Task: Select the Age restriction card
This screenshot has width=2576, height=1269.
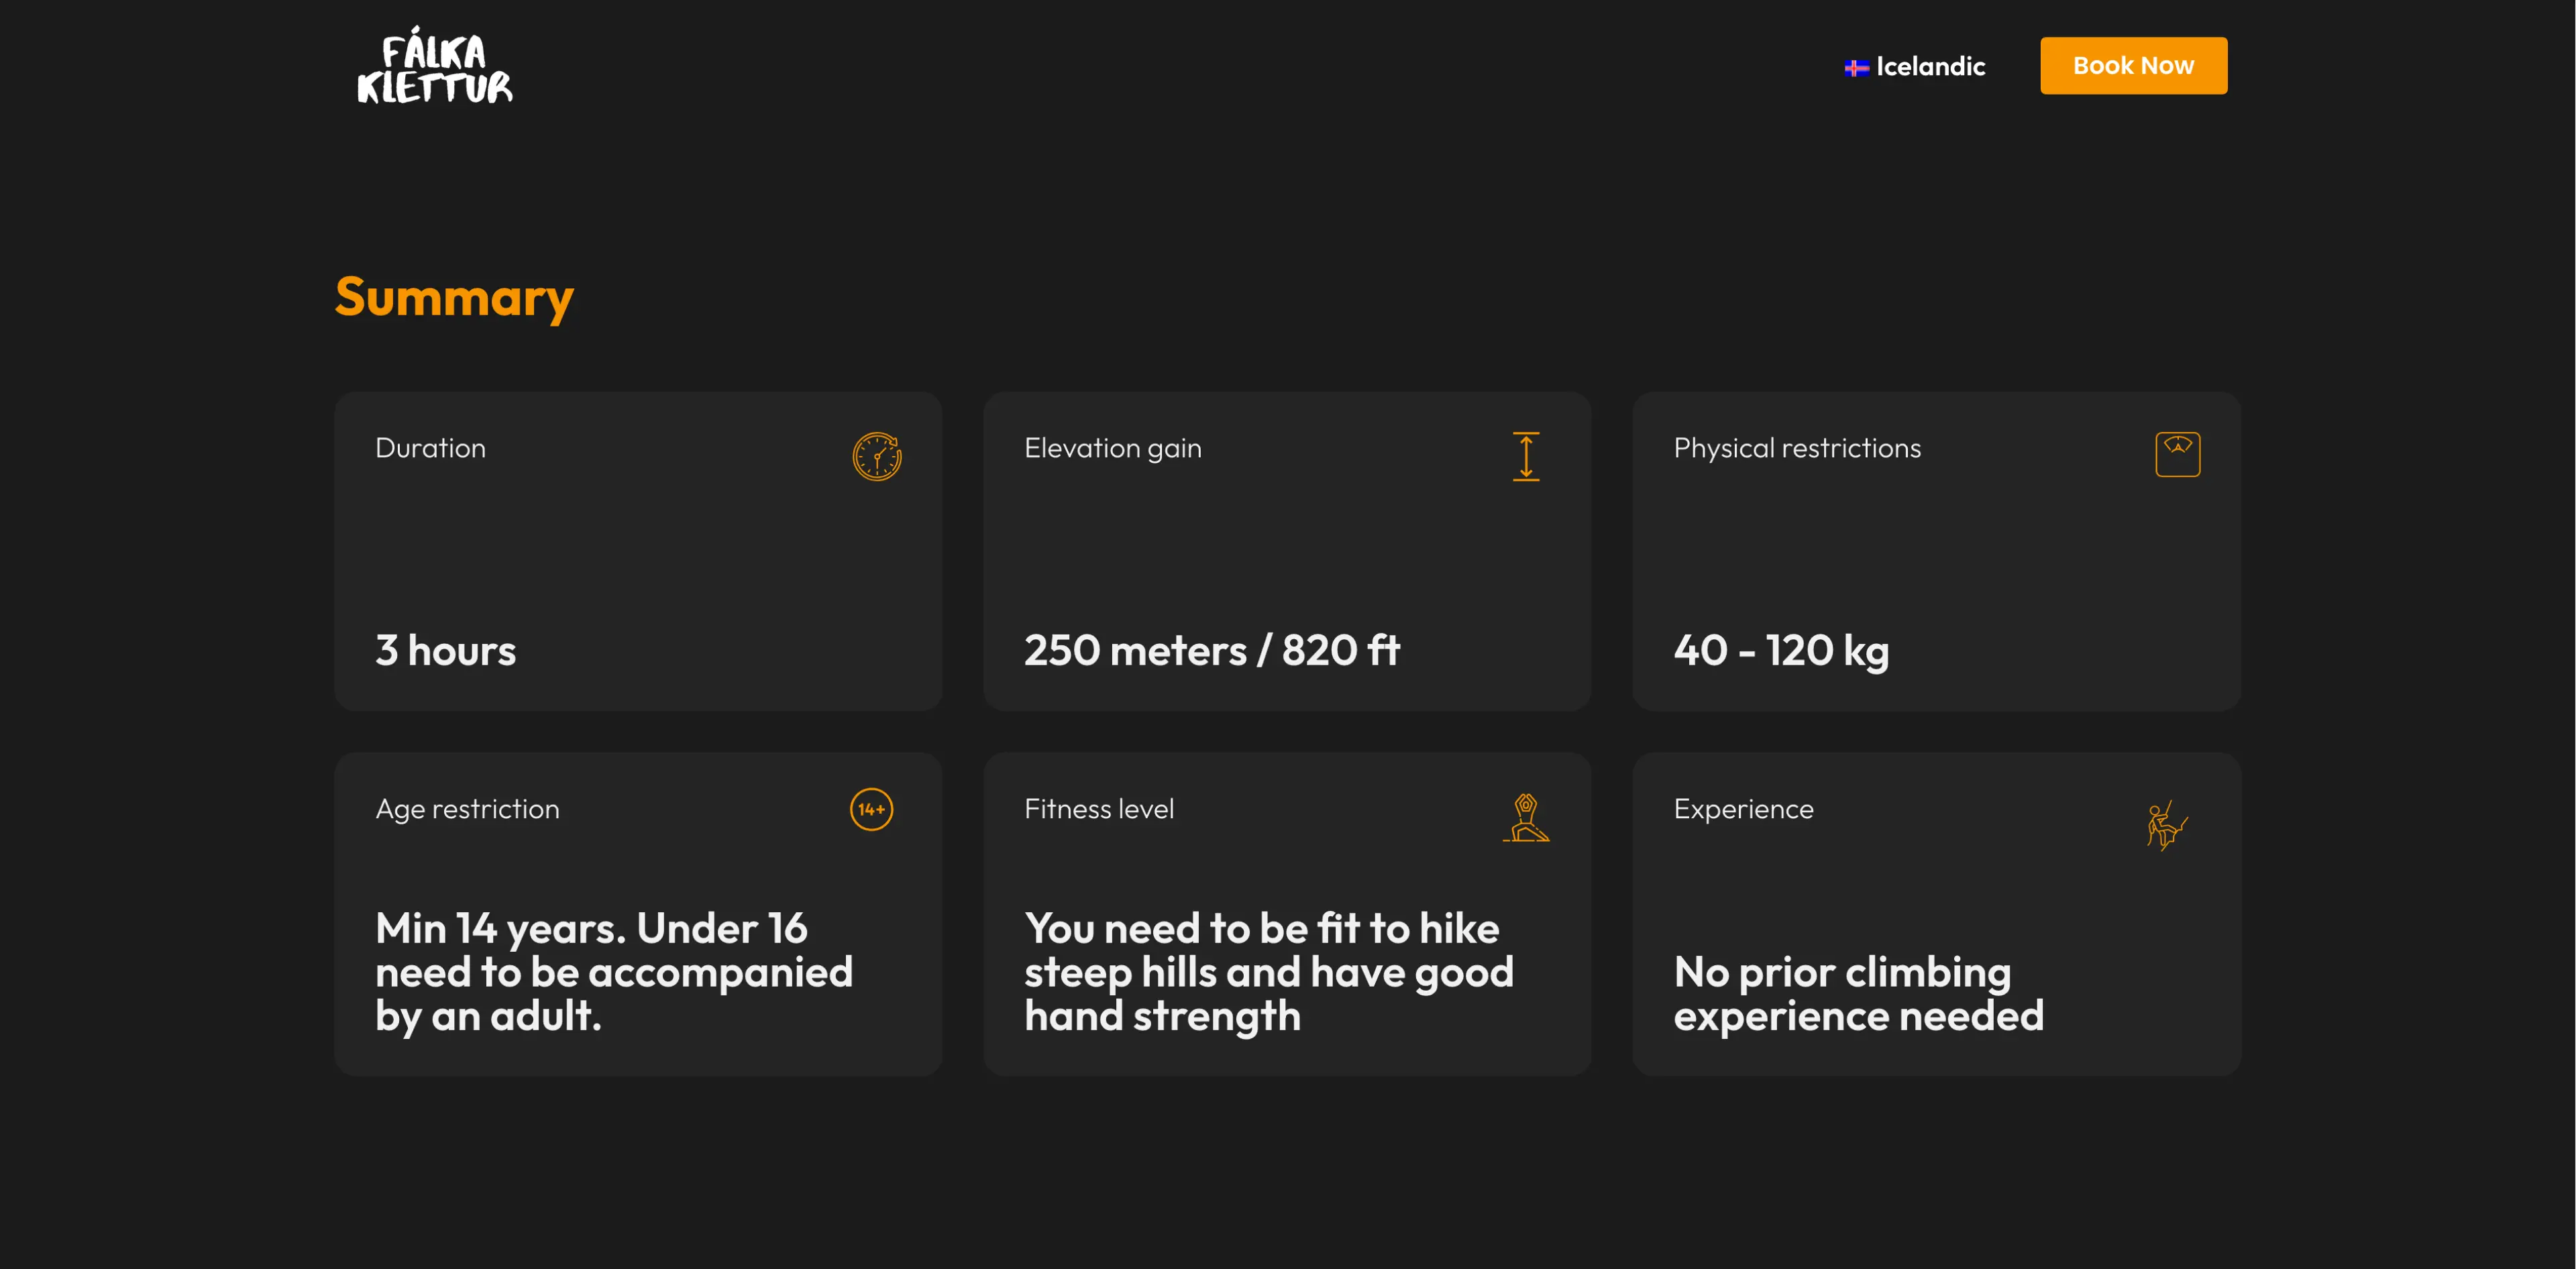Action: (638, 914)
